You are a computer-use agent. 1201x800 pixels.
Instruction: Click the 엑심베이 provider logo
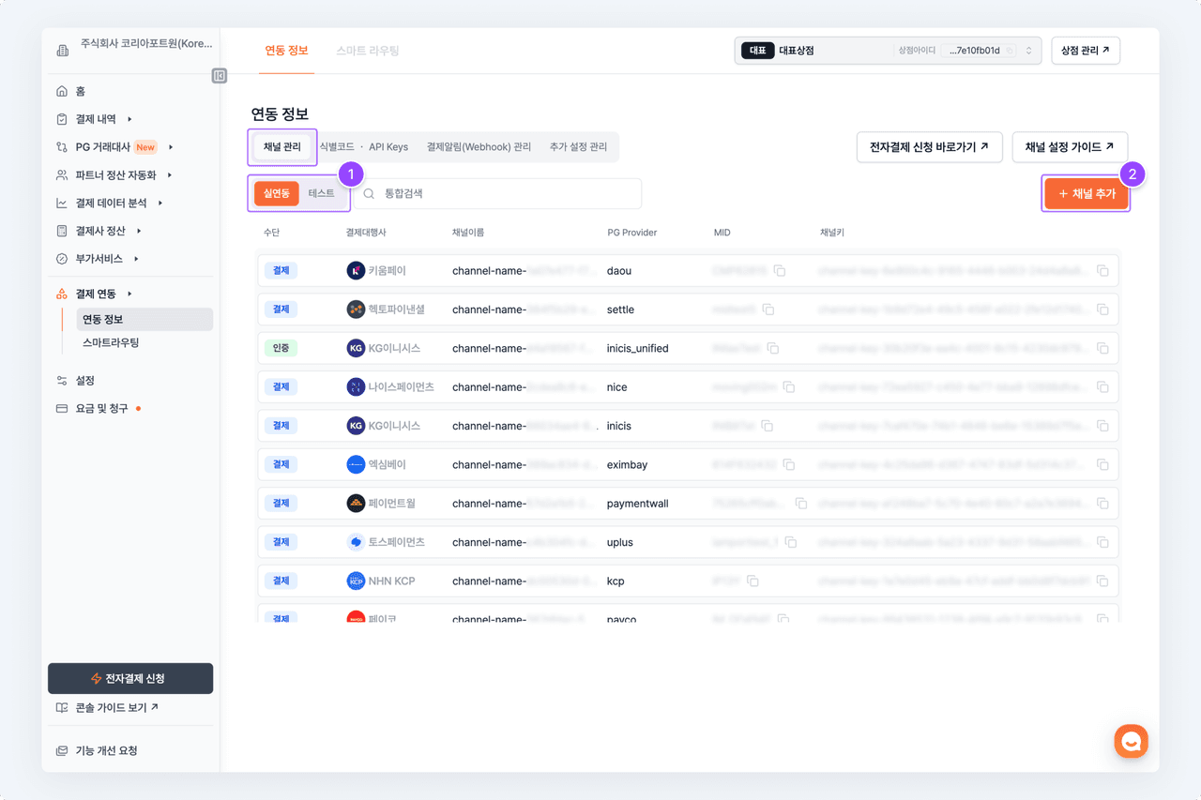point(356,464)
